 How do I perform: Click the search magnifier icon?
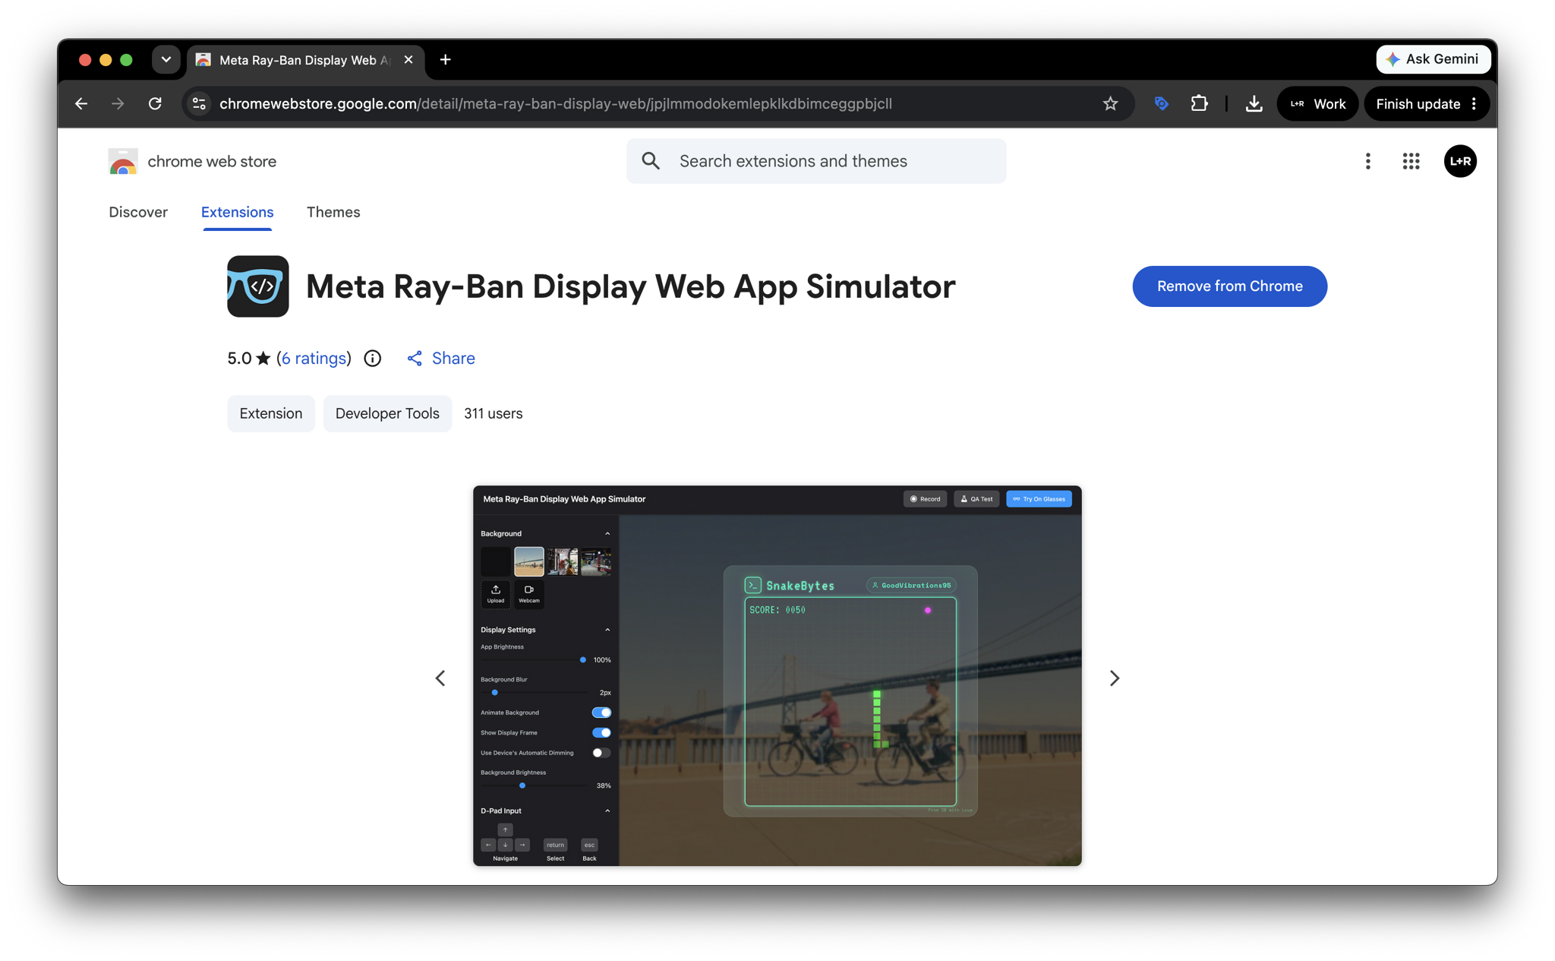[x=651, y=161]
